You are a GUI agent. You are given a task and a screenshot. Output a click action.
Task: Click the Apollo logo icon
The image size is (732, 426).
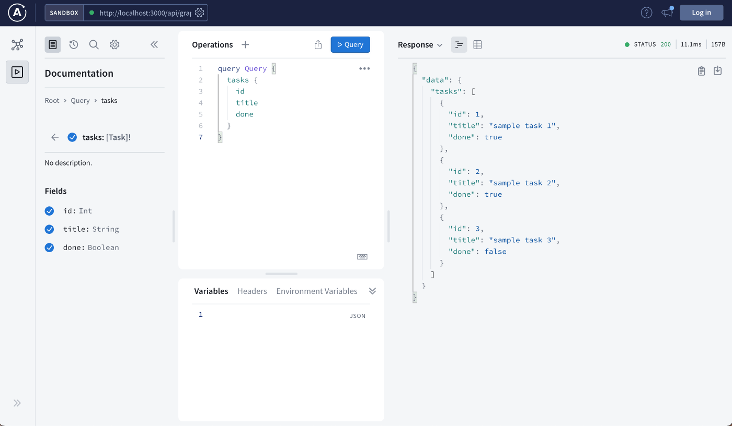pyautogui.click(x=17, y=13)
